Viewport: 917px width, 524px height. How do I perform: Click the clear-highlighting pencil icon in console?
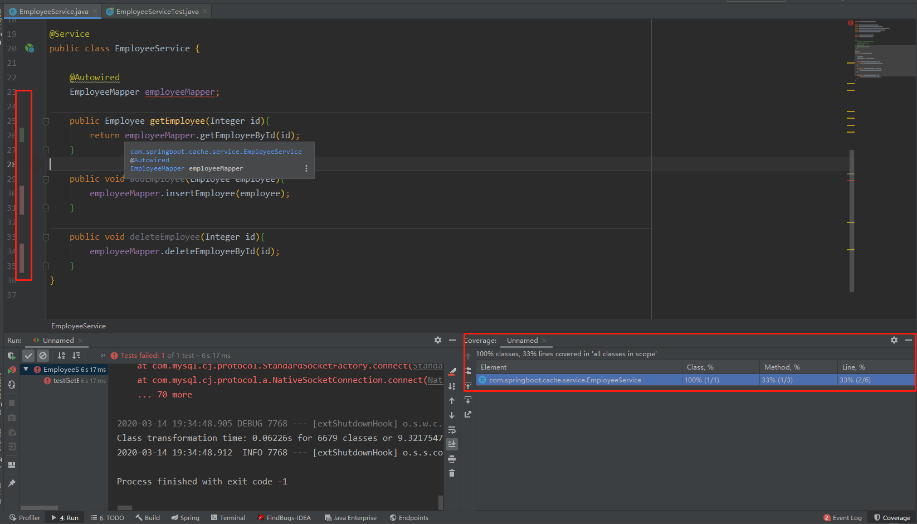pyautogui.click(x=452, y=371)
